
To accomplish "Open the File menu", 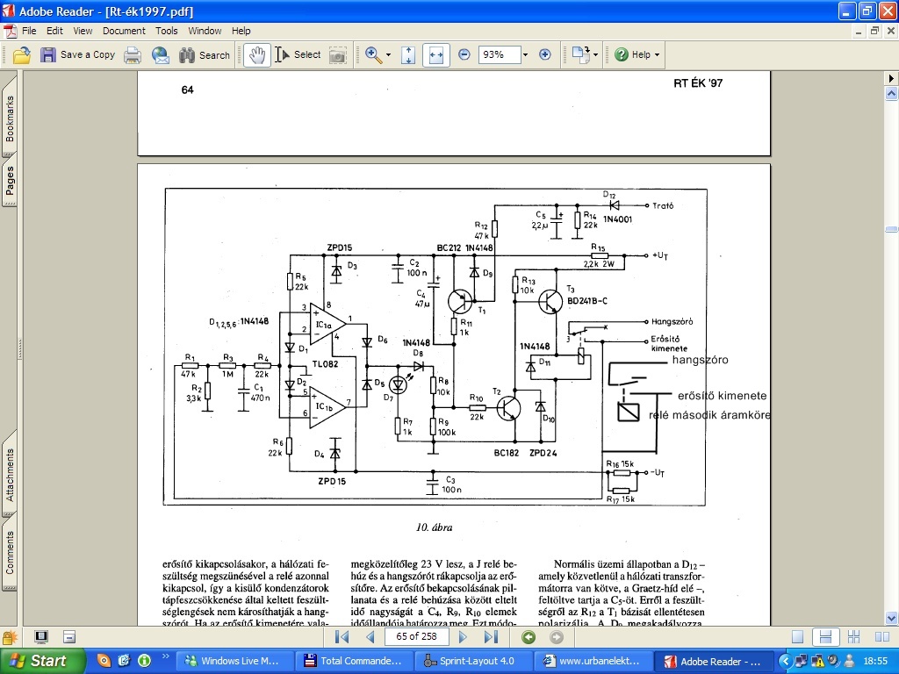I will (29, 31).
